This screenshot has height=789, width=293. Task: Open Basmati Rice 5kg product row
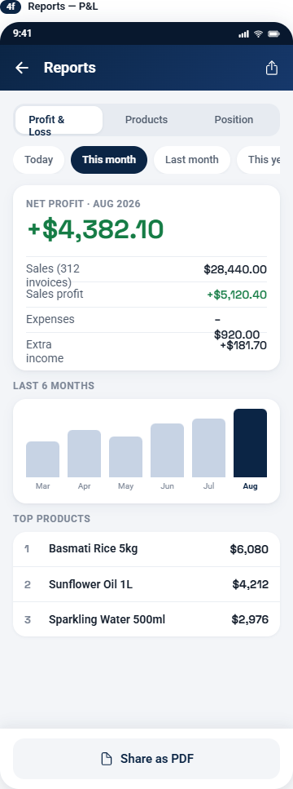[x=146, y=549]
